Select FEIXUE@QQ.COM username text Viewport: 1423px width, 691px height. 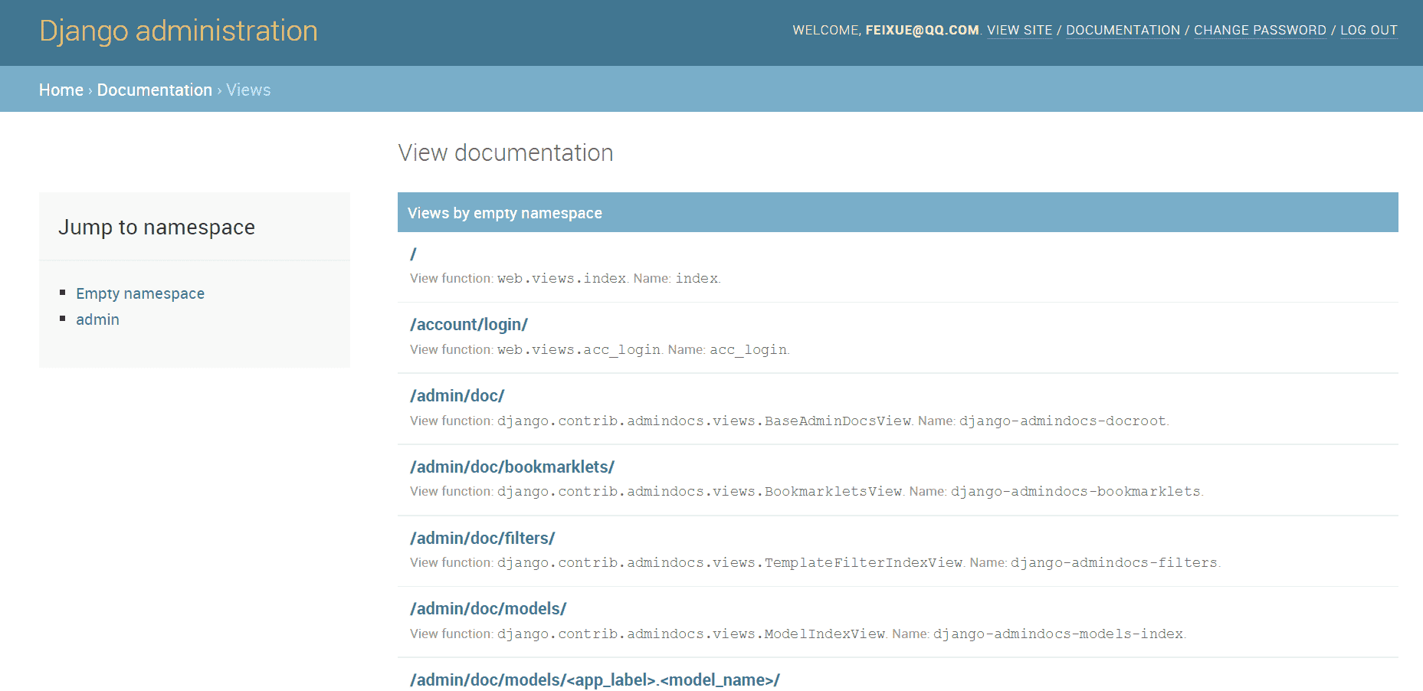click(x=923, y=30)
